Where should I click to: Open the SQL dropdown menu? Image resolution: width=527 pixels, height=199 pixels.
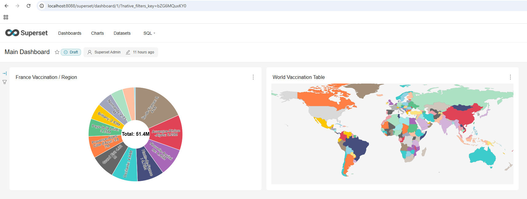(x=149, y=33)
